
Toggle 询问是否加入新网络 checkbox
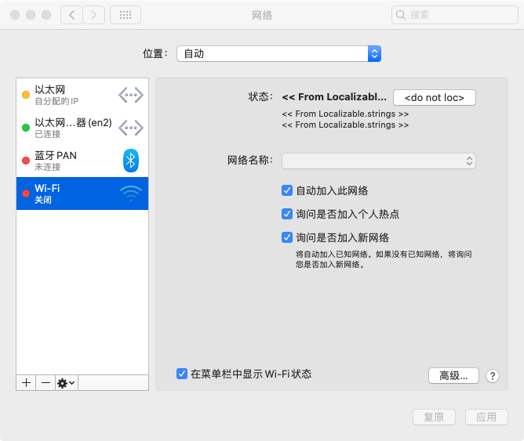click(x=287, y=237)
